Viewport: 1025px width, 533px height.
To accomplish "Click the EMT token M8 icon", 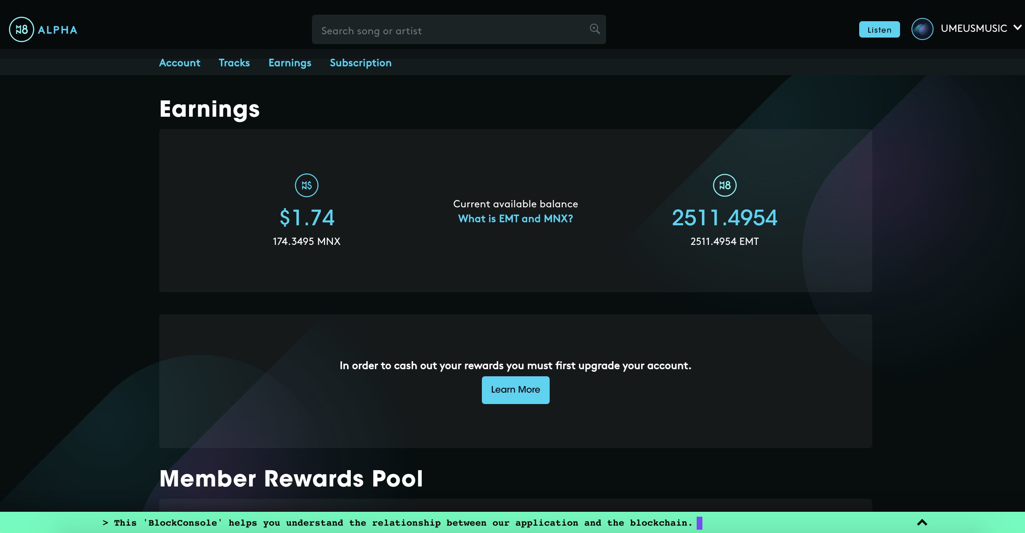I will 724,185.
